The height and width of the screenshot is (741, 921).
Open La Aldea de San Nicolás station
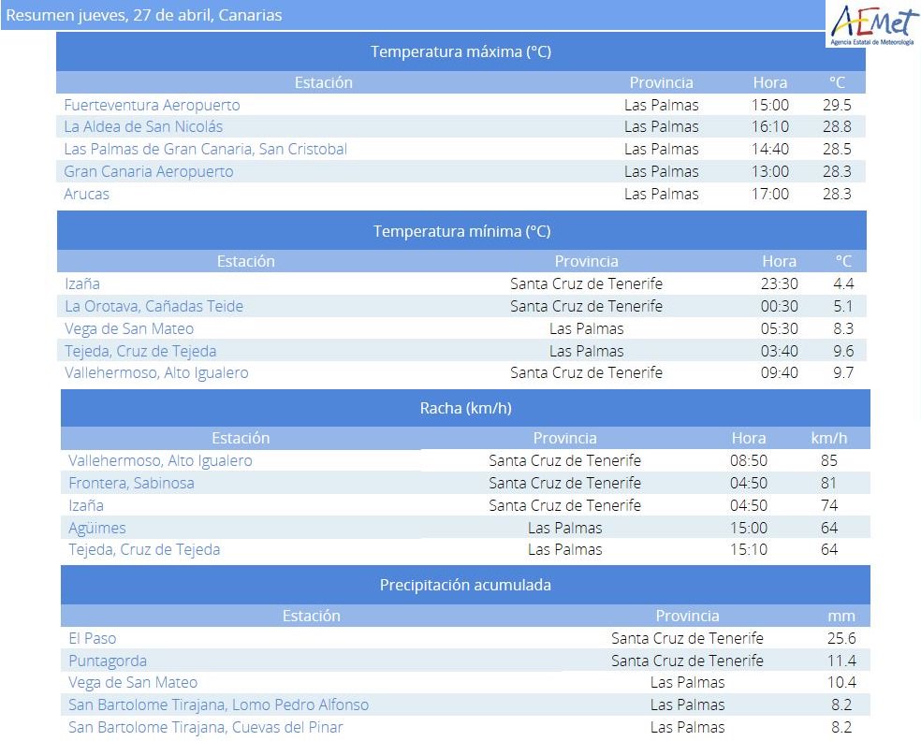tap(143, 127)
